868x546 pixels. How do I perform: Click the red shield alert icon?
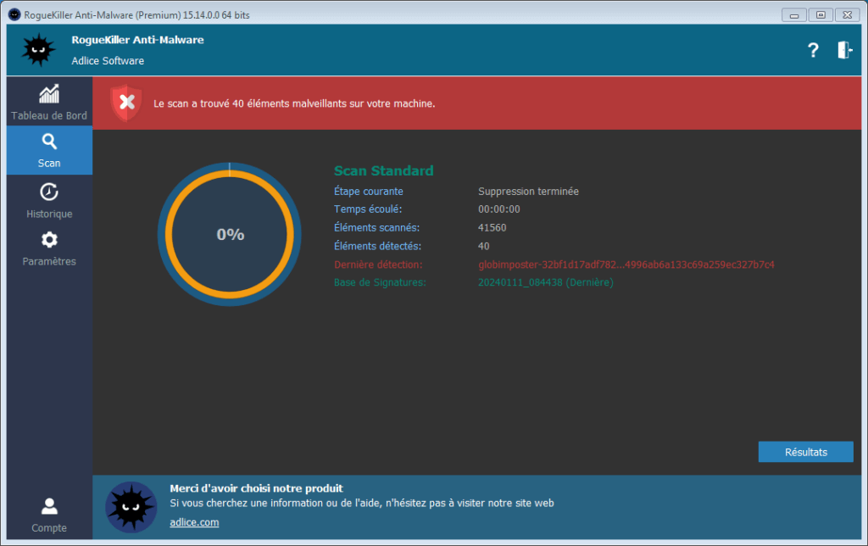point(126,103)
